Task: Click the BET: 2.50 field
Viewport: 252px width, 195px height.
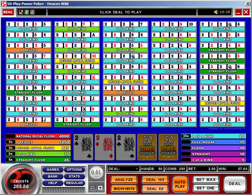Action: point(202,169)
